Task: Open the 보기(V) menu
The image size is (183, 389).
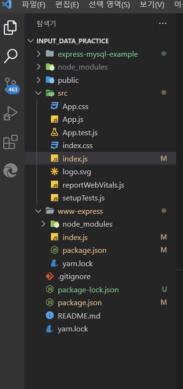Action: (x=152, y=5)
